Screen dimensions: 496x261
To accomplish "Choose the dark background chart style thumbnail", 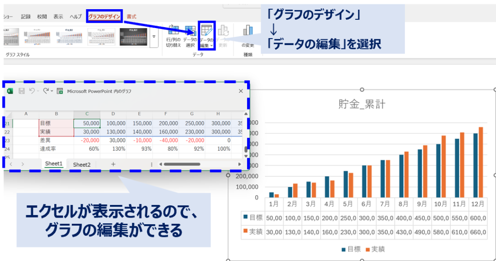I will coord(134,37).
